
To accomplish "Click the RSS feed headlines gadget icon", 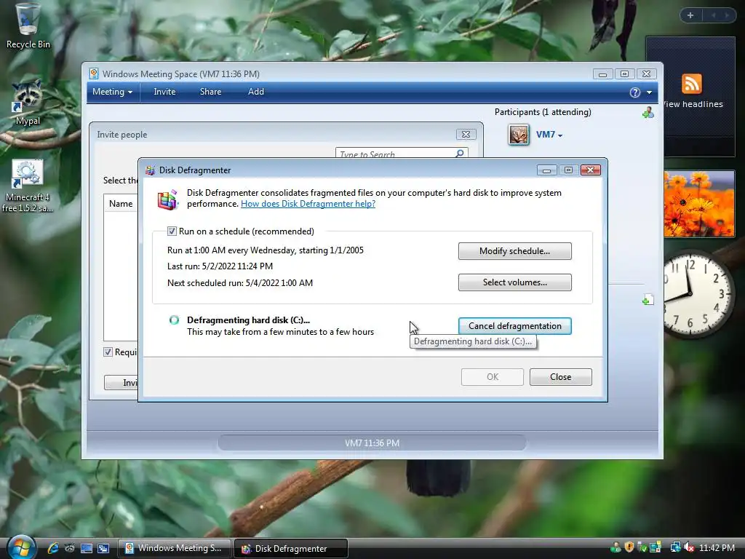I will 691,84.
